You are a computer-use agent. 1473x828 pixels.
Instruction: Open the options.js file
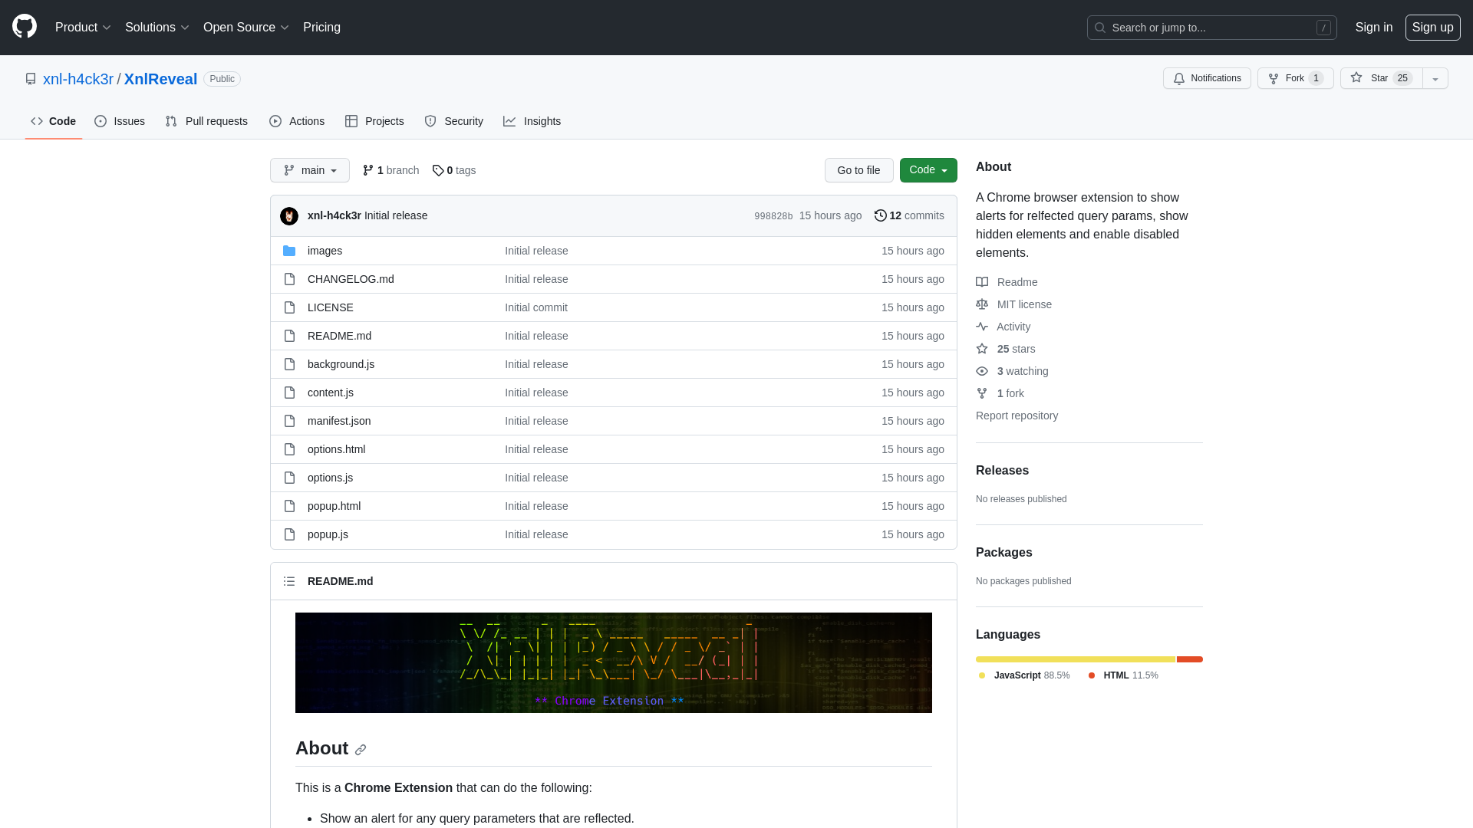click(331, 478)
